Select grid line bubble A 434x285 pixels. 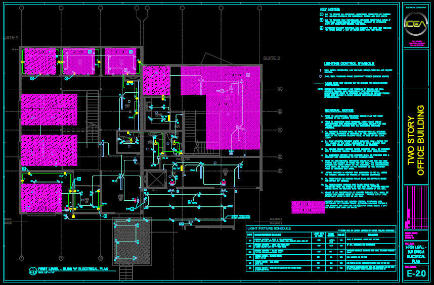click(279, 89)
